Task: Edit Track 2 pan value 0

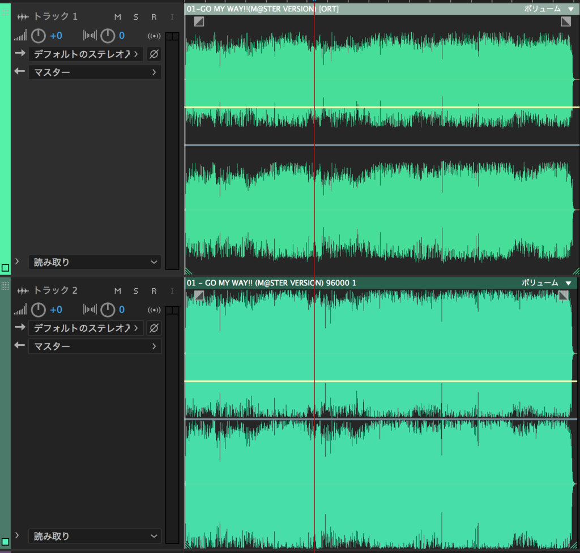Action: pyautogui.click(x=122, y=310)
